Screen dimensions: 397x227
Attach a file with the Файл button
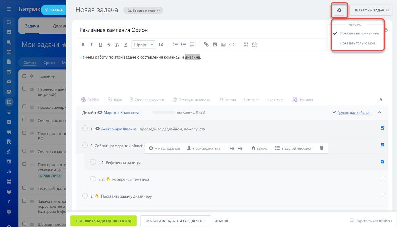click(x=115, y=100)
